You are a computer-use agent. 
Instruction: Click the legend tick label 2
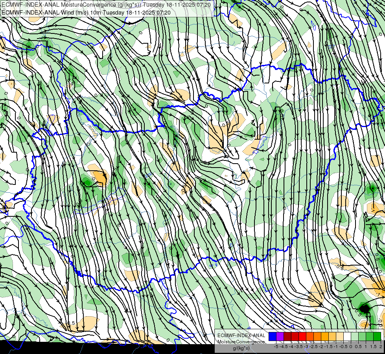(381, 347)
